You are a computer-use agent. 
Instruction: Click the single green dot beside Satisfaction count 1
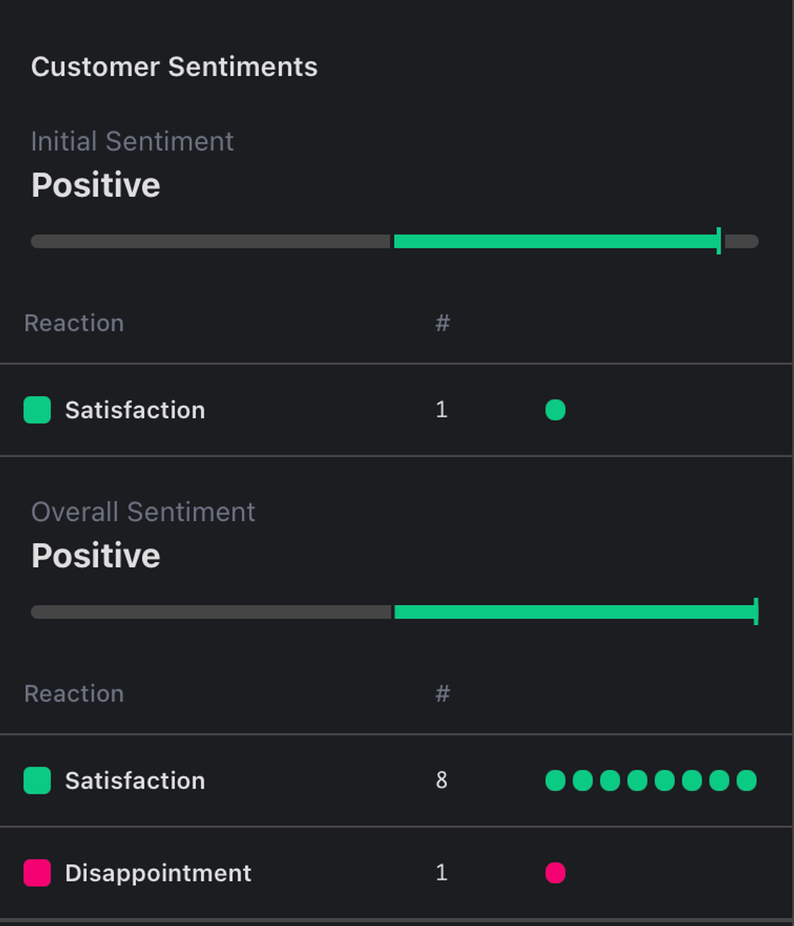tap(556, 409)
